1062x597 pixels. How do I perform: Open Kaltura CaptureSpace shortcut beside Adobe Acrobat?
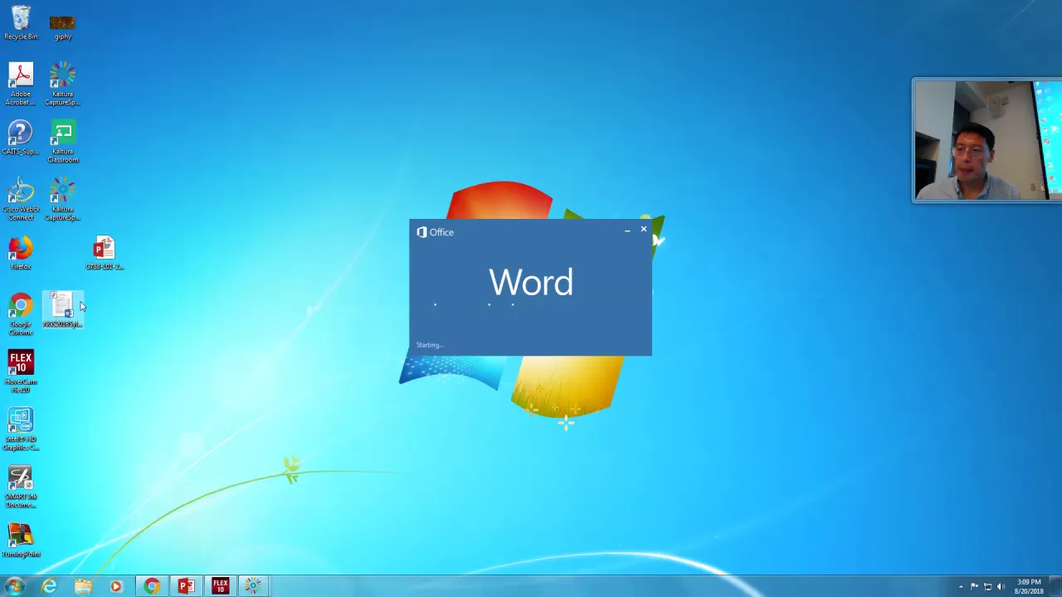tap(62, 84)
